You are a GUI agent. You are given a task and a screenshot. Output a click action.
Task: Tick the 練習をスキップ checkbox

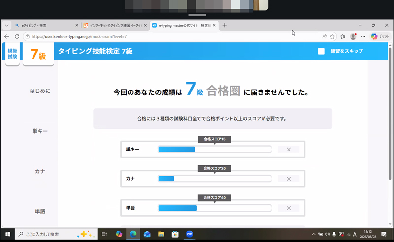pos(321,51)
